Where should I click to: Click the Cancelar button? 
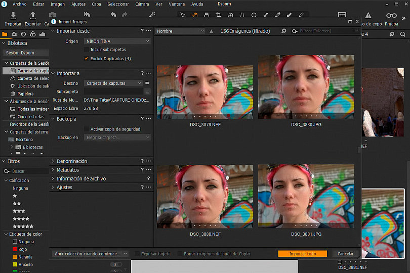tap(345, 254)
